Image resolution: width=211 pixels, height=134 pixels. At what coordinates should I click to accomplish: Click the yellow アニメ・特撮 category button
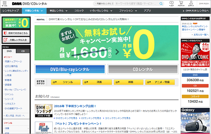[x=160, y=82]
